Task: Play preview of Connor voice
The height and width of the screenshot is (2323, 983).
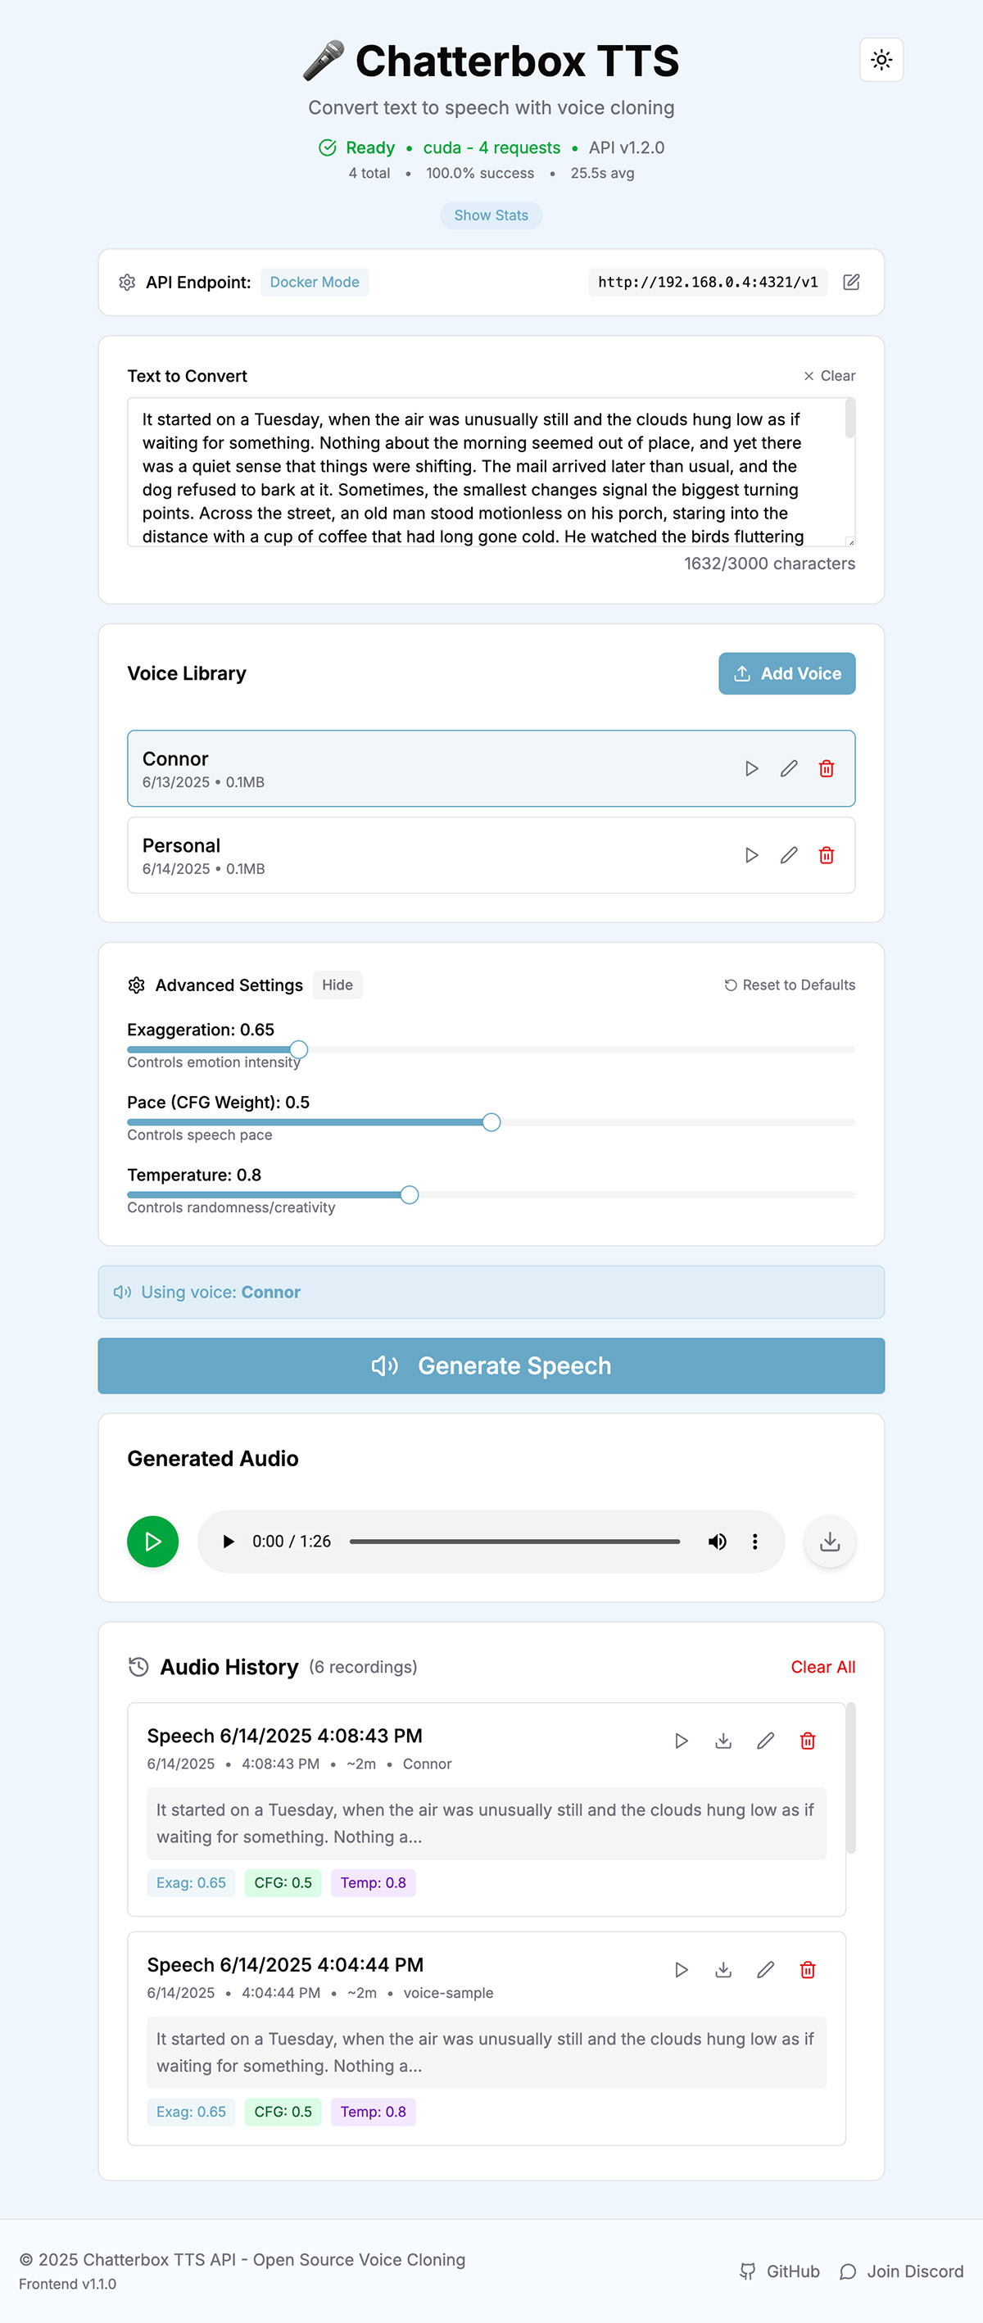Action: (751, 768)
